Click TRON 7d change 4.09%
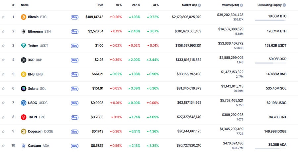298x152 pixels. [153, 117]
